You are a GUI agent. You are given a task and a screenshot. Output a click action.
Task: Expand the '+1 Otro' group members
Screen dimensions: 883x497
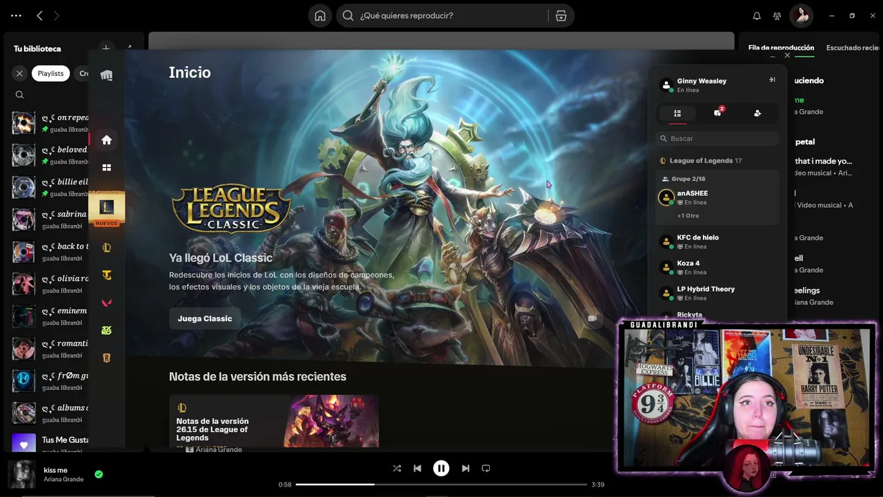pyautogui.click(x=688, y=216)
